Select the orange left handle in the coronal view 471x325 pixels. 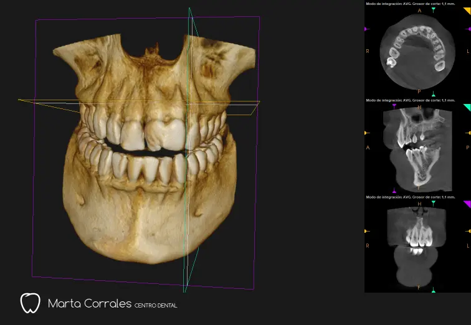366,231
